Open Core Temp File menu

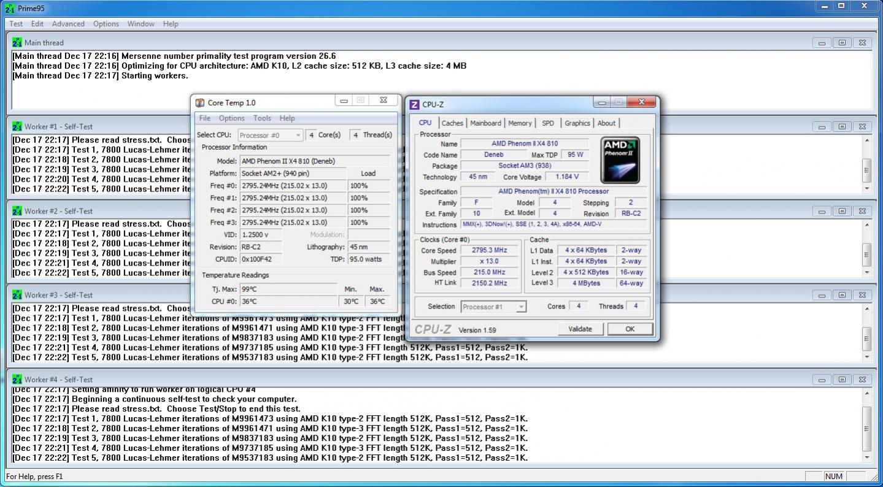tap(205, 118)
